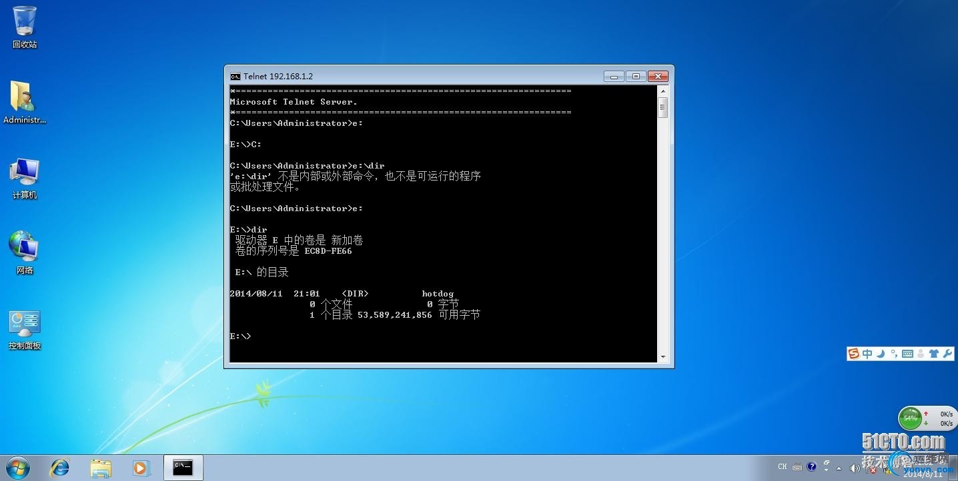
Task: Click the green download speed arrow
Action: [x=926, y=423]
